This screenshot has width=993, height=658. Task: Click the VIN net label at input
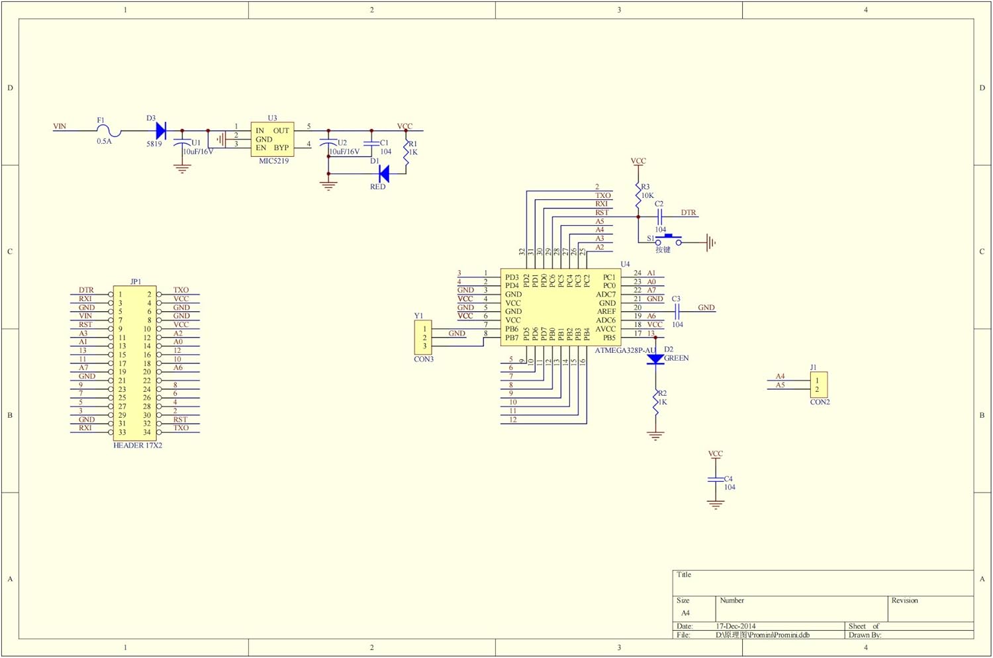click(60, 126)
